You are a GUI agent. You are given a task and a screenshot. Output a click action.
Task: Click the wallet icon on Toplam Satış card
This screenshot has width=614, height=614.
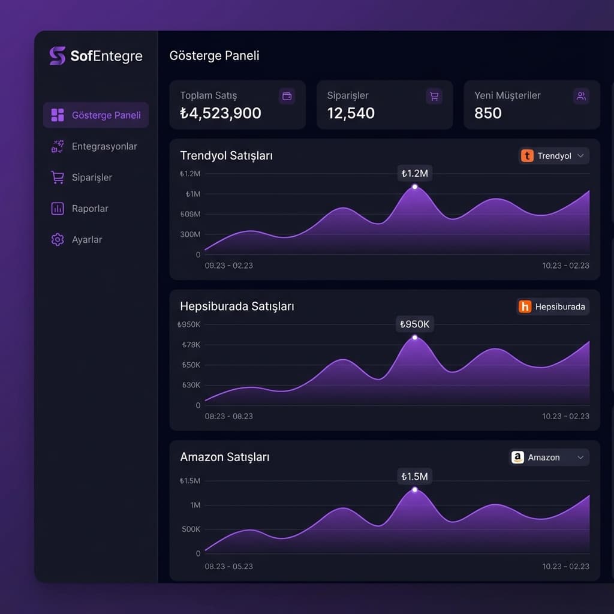[x=287, y=96]
